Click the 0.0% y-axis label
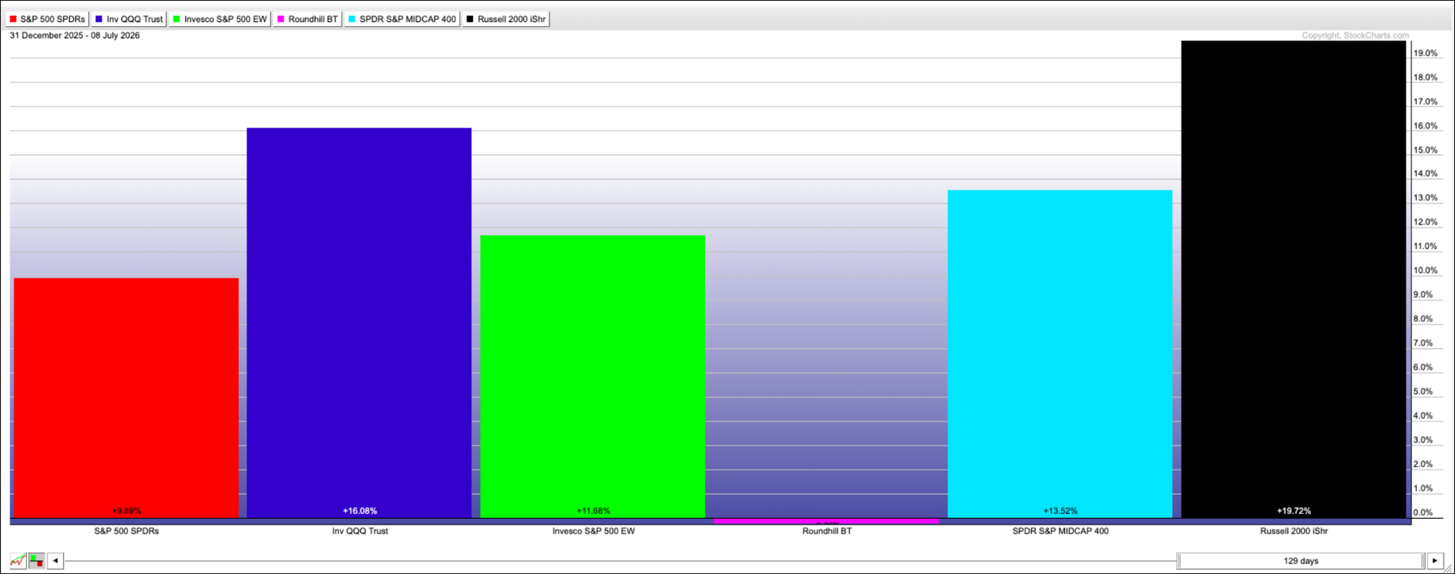 [1424, 512]
